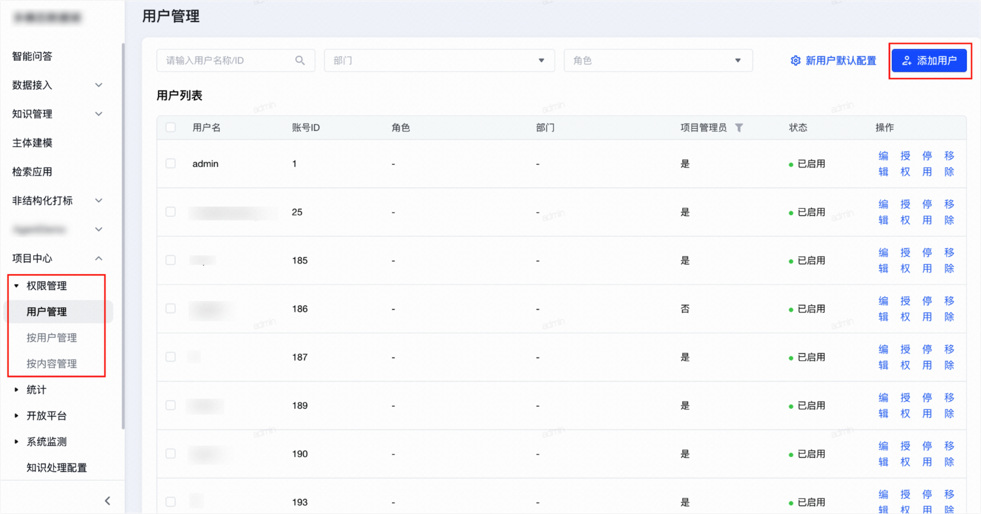Click 授权 for account ID 185
Viewport: 981px width, 514px height.
pos(905,260)
